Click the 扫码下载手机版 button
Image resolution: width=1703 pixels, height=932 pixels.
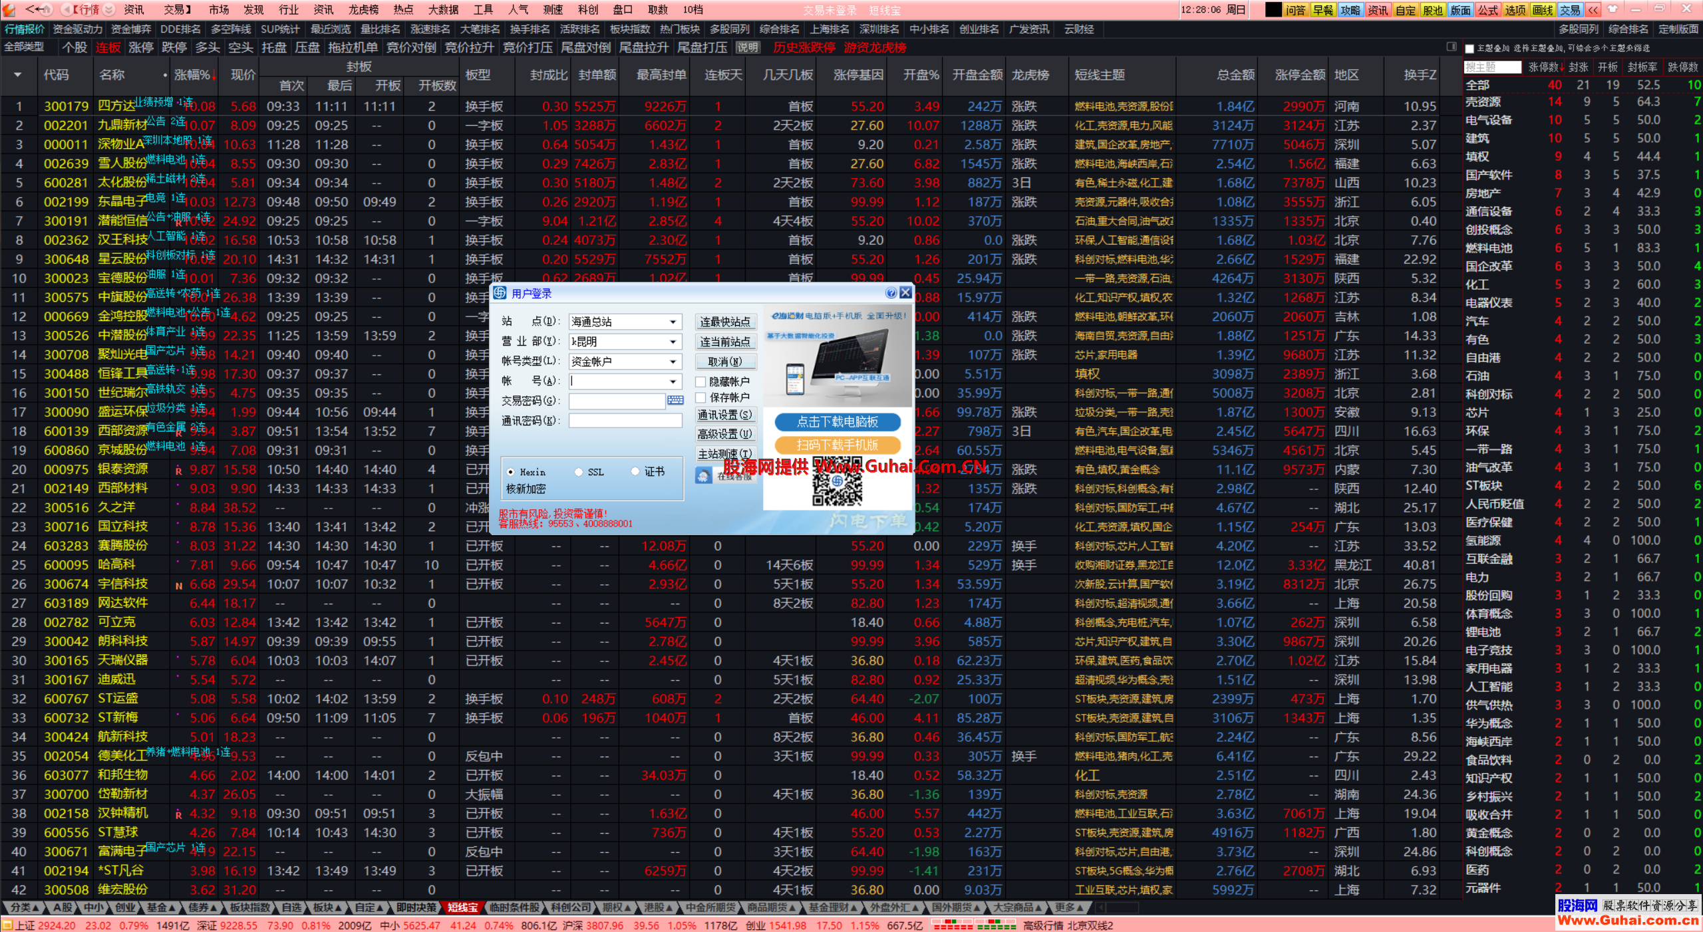(x=837, y=445)
